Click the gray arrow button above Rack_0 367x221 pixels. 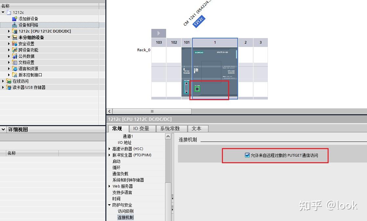pyautogui.click(x=159, y=33)
